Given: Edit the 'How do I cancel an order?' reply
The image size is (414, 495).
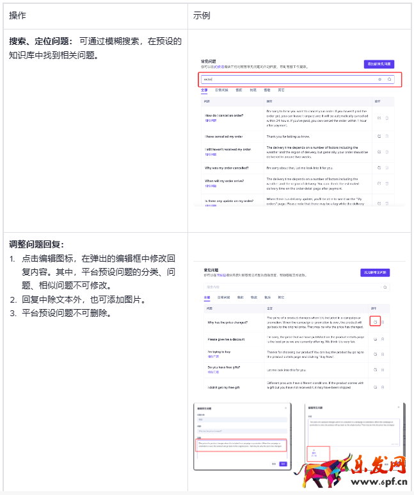Looking at the screenshot, I should (379, 118).
